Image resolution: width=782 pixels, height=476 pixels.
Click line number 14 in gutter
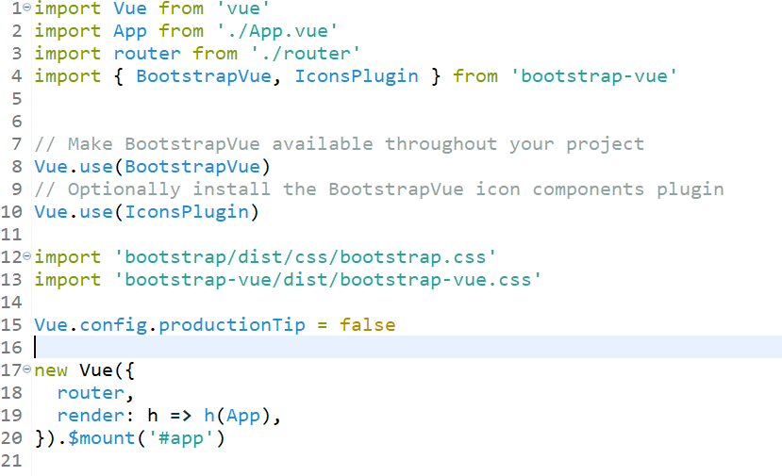[11, 302]
